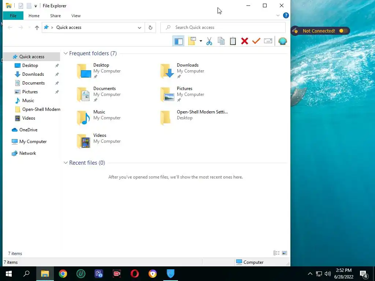Open the Share ribbon tab
Image resolution: width=375 pixels, height=281 pixels.
55,16
